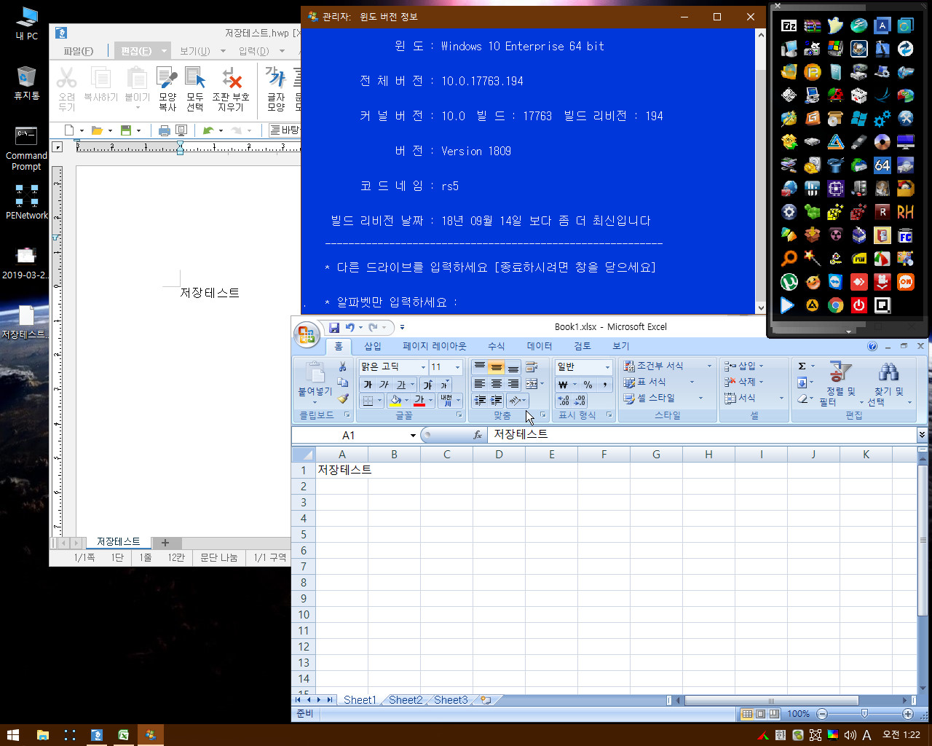The image size is (932, 746).
Task: Click the red font color swatch in Excel
Action: (x=419, y=401)
